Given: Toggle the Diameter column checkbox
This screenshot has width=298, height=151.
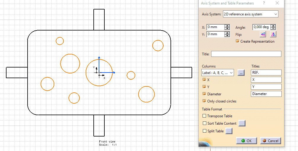Looking at the screenshot, I should click(x=204, y=94).
